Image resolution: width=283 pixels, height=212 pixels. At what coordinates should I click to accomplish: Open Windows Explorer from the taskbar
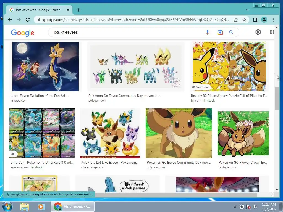tap(24, 207)
